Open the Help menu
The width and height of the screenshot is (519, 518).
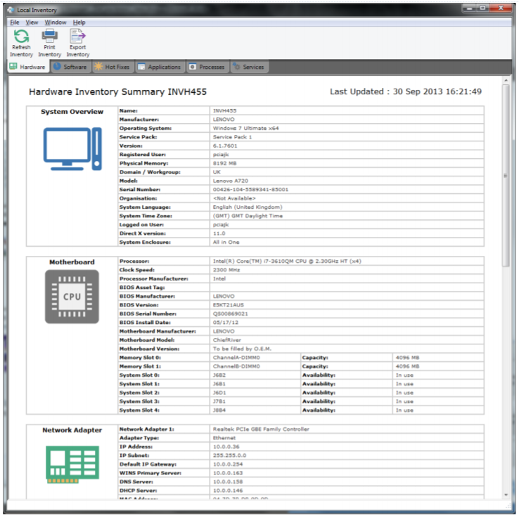point(79,22)
